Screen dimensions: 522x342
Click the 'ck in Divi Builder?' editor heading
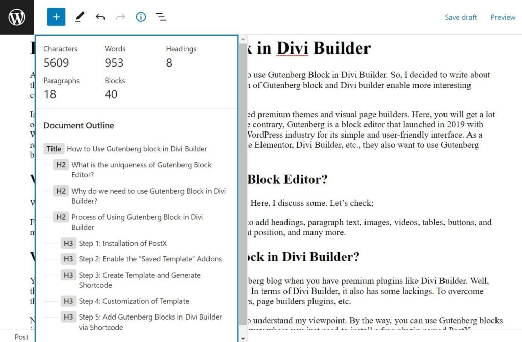tap(303, 257)
